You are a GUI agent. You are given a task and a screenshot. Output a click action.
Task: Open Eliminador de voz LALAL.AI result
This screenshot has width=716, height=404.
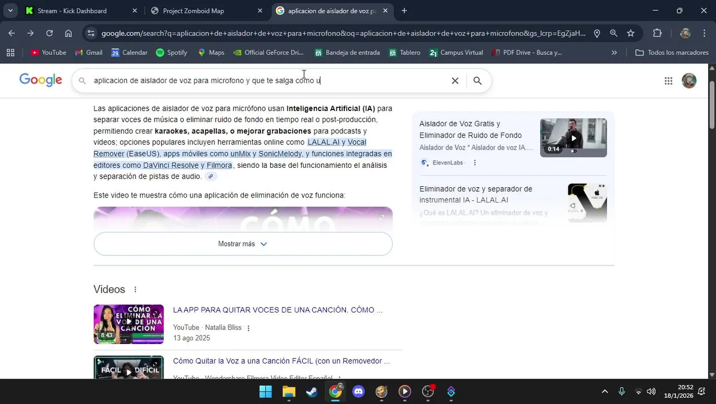click(x=476, y=194)
